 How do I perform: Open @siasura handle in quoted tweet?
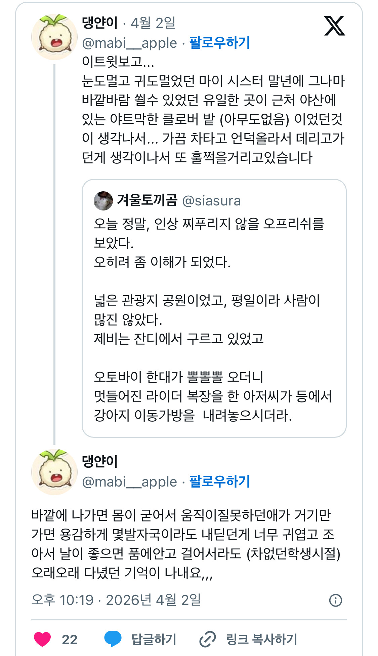click(211, 201)
